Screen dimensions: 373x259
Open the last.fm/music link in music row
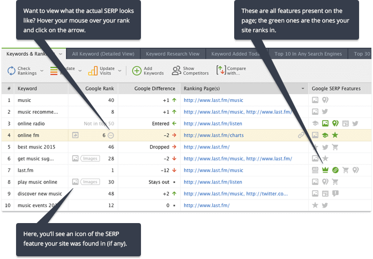[213, 100]
